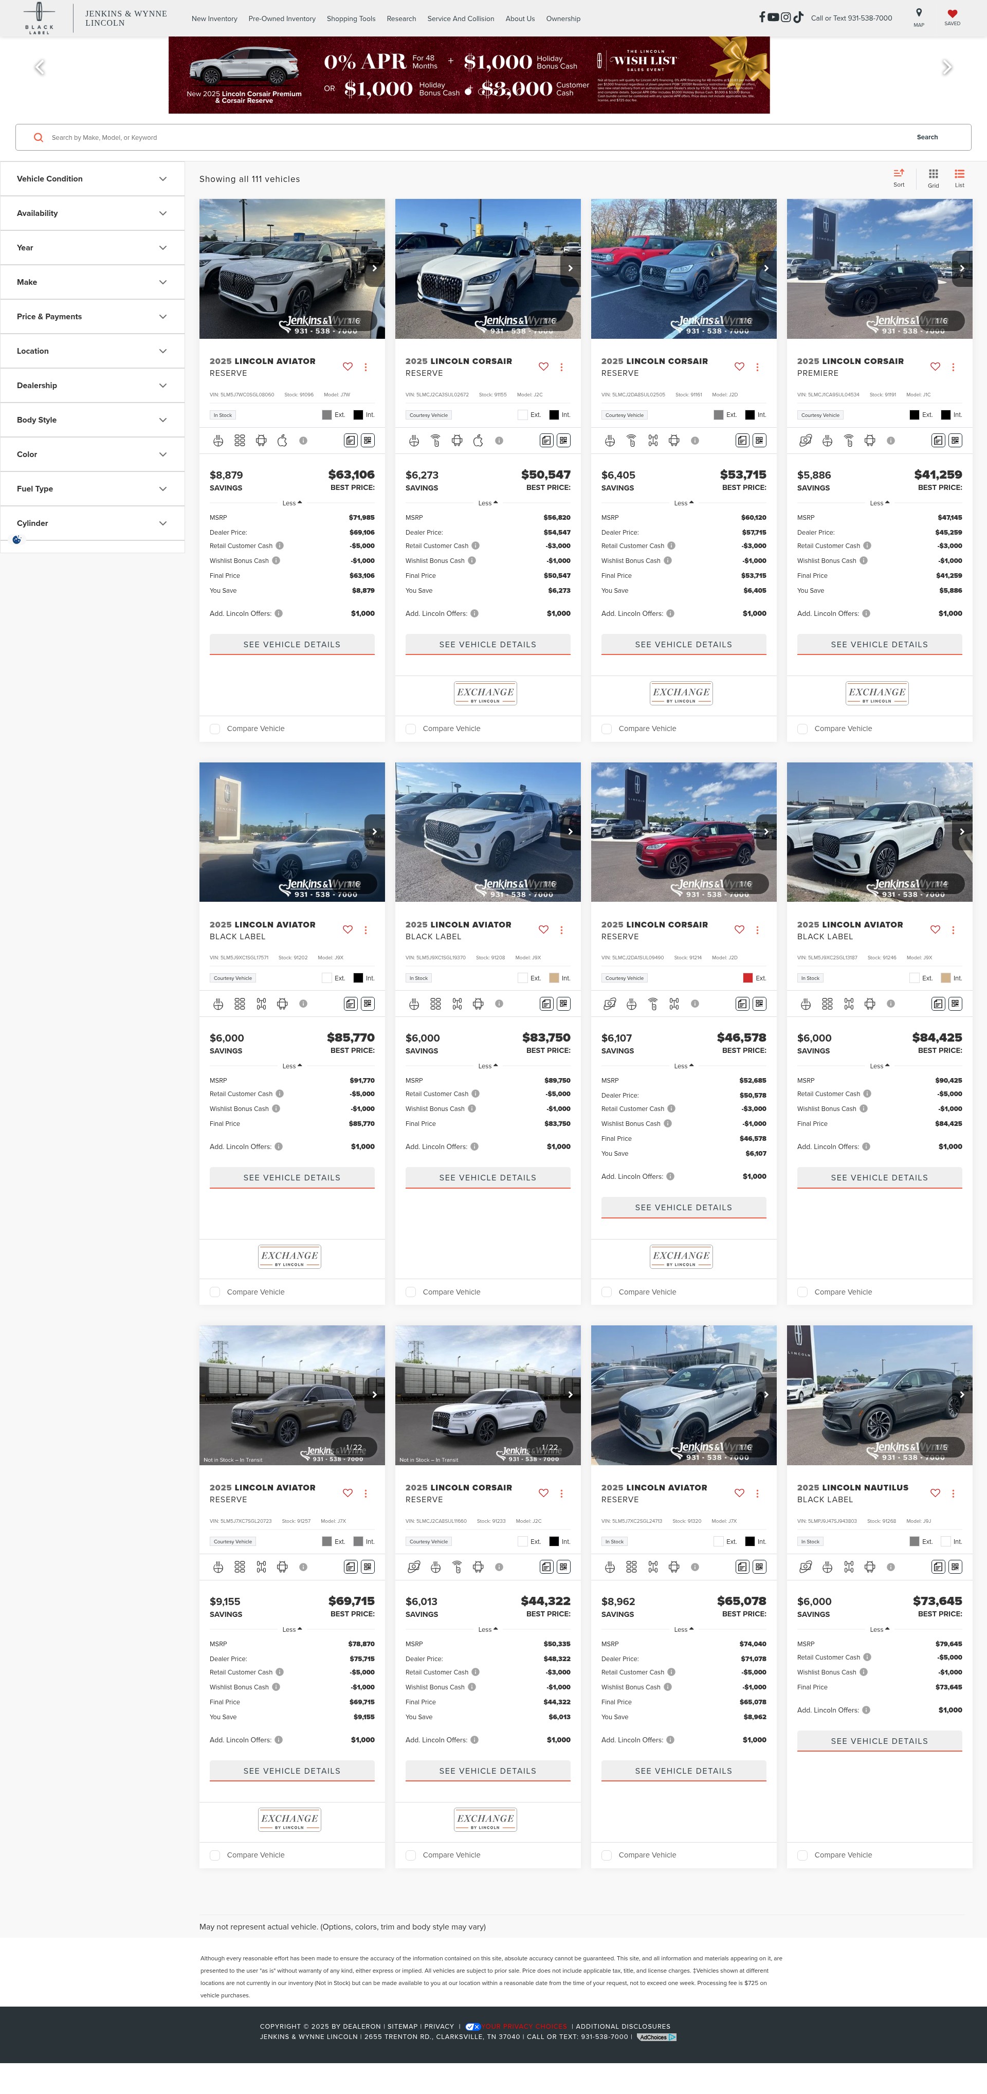
Task: Go to next banner slide arrow
Action: point(947,67)
